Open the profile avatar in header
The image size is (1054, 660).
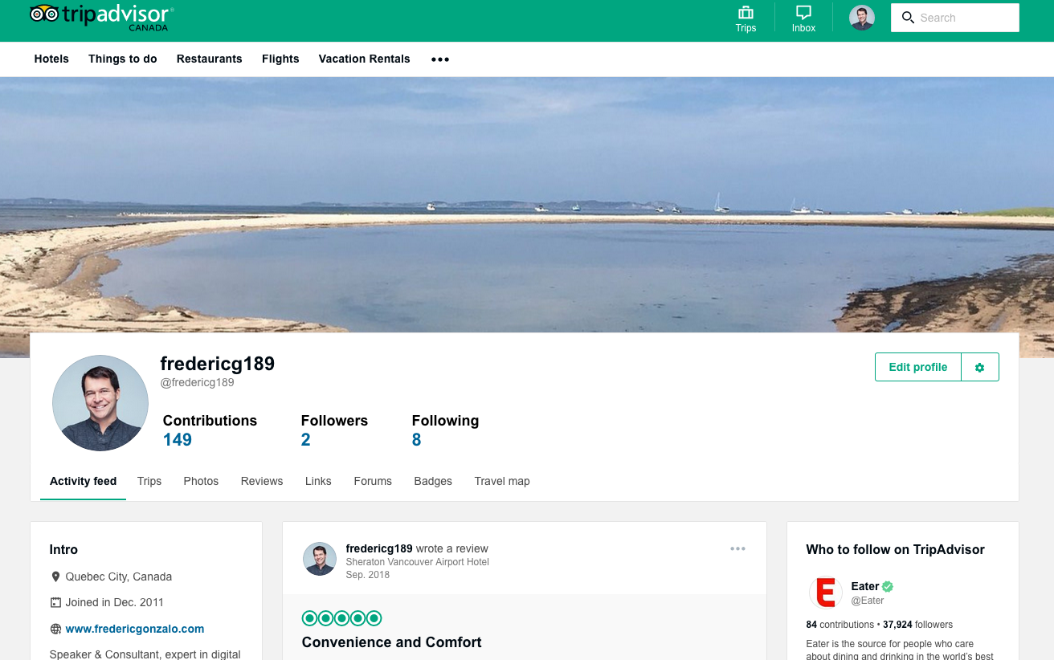tap(862, 18)
